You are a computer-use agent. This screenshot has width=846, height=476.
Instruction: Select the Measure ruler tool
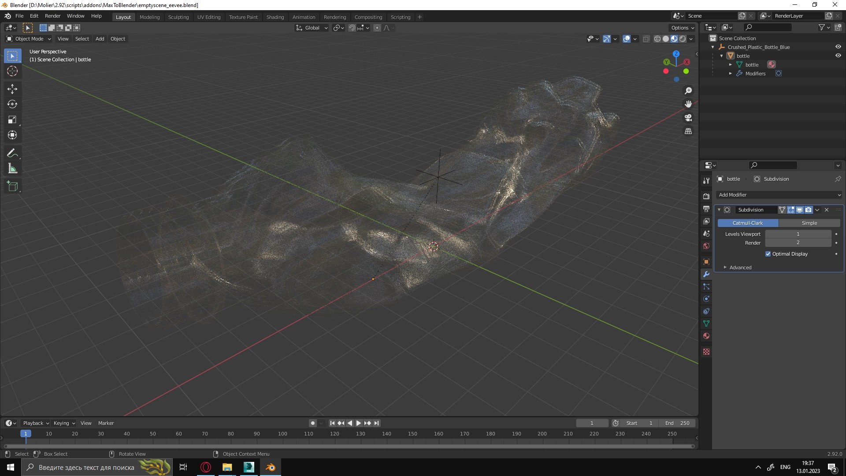pos(12,169)
